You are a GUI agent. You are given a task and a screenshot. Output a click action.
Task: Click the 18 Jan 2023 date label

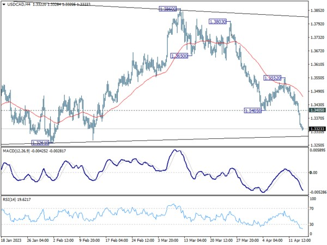click(x=11, y=240)
